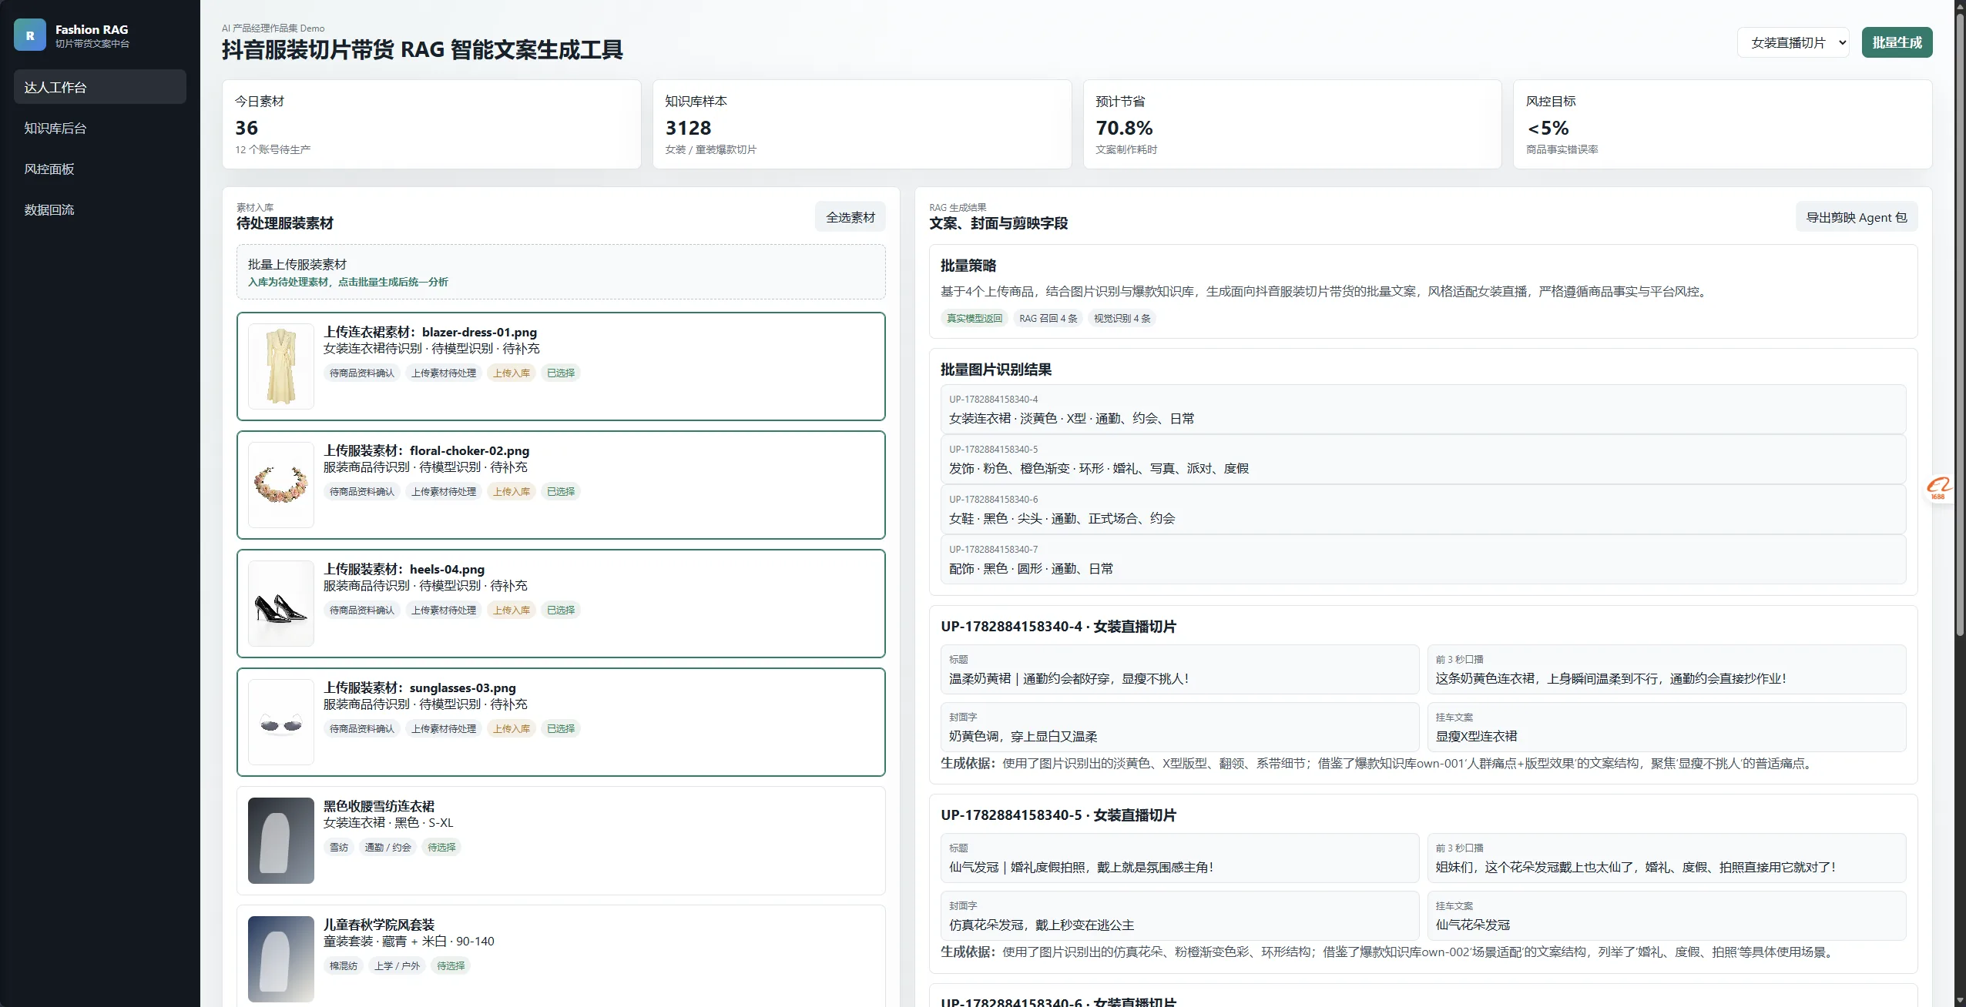Toggle 已选择 tag on blazer-dress-01.png card
The image size is (1966, 1007).
tap(561, 373)
